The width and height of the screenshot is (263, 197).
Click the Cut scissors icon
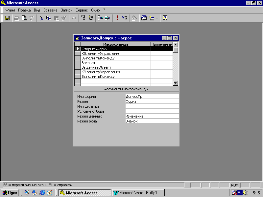(x=41, y=18)
